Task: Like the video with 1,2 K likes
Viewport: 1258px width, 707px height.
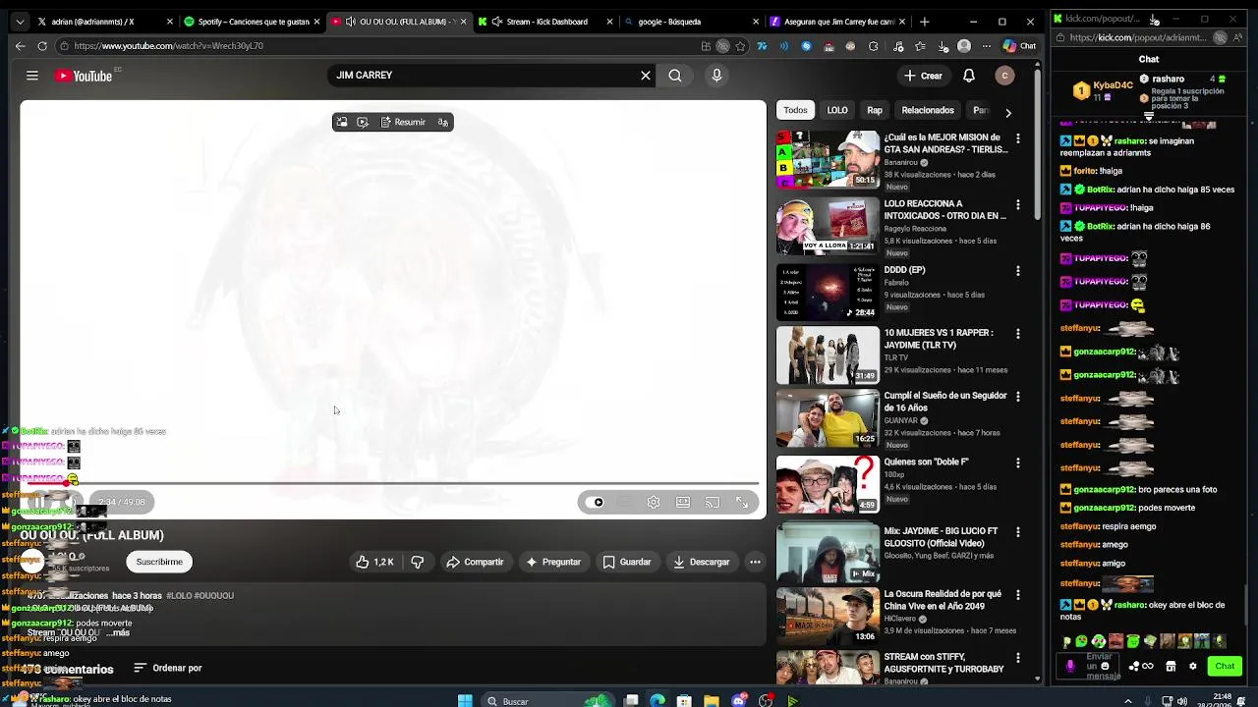Action: pyautogui.click(x=374, y=562)
